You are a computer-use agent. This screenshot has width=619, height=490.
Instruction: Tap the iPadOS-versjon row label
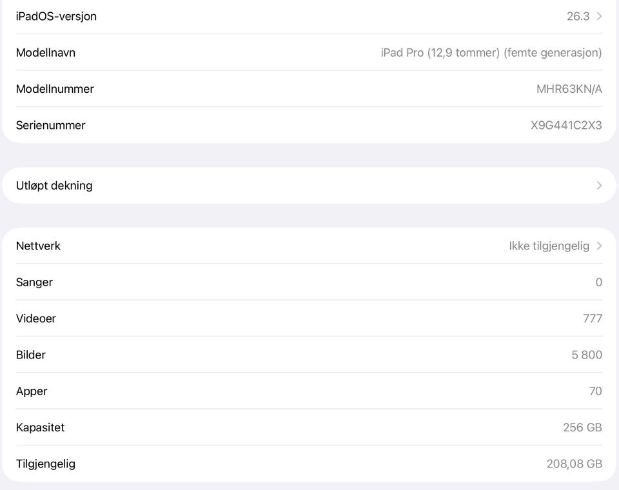click(x=56, y=16)
